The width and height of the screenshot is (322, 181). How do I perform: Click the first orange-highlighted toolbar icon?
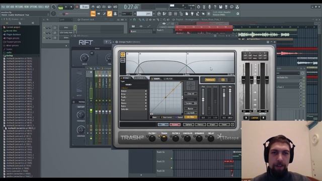click(x=93, y=14)
